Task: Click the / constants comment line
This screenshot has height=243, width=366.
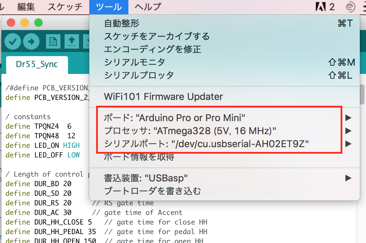Action: pyautogui.click(x=28, y=117)
